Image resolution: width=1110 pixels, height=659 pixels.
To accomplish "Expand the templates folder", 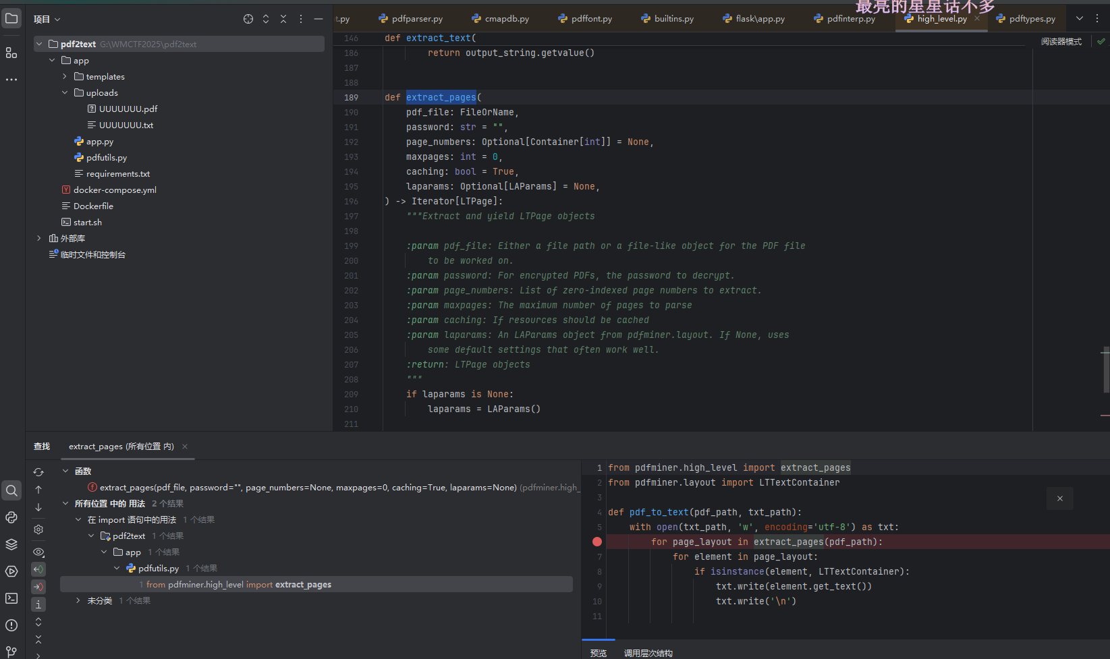I will (x=65, y=76).
